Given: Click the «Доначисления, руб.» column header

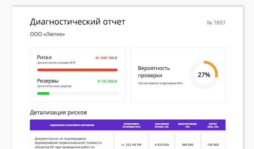Looking at the screenshot, I should (187, 125).
